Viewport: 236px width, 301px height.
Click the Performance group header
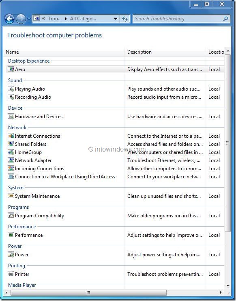(x=22, y=227)
